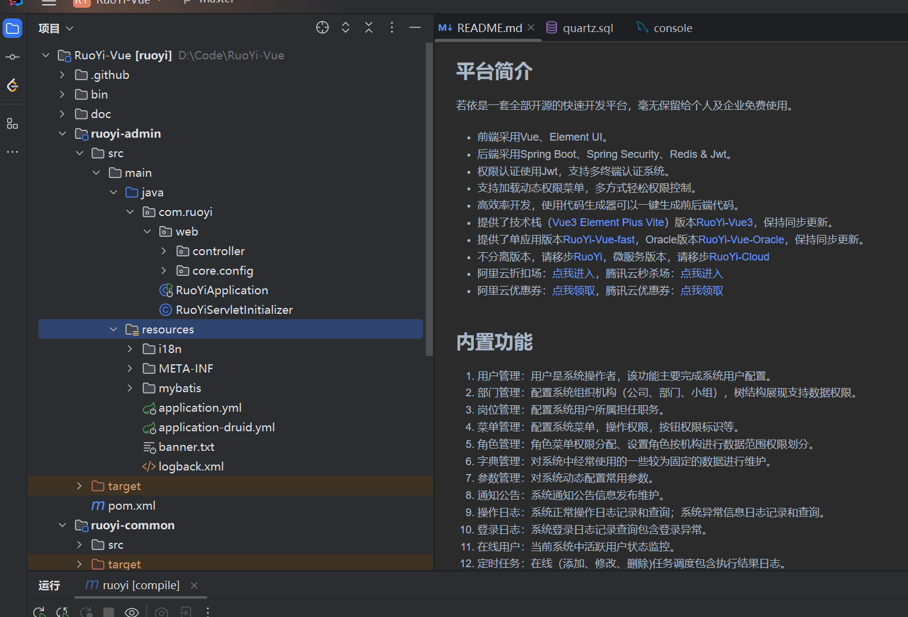Open the Project tool window folder icon
The width and height of the screenshot is (908, 617).
point(12,28)
